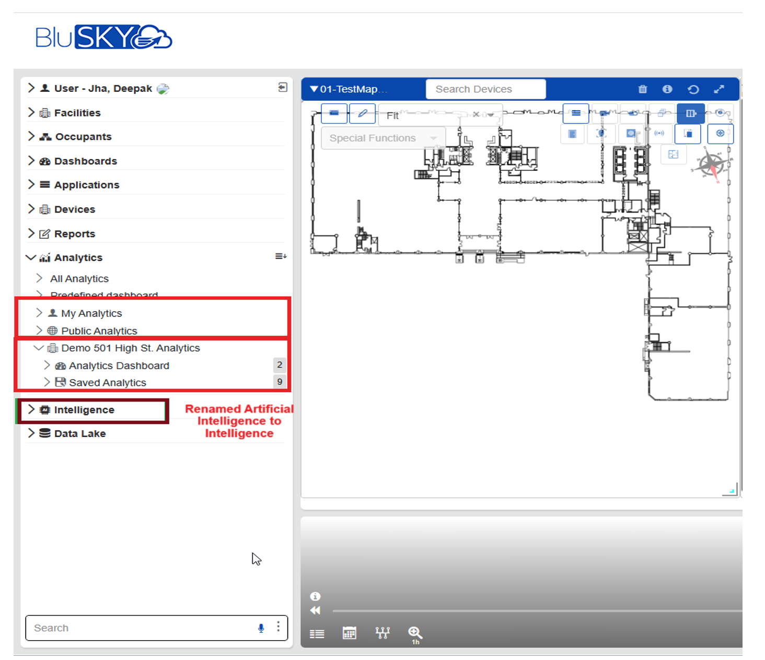Open My Analytics tree item
The width and height of the screenshot is (765, 660).
pos(91,313)
